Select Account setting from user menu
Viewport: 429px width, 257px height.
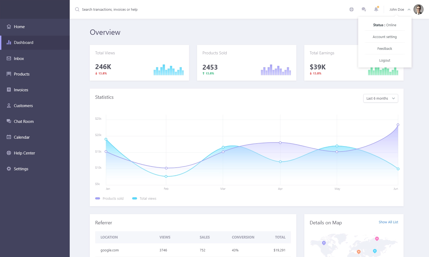384,37
